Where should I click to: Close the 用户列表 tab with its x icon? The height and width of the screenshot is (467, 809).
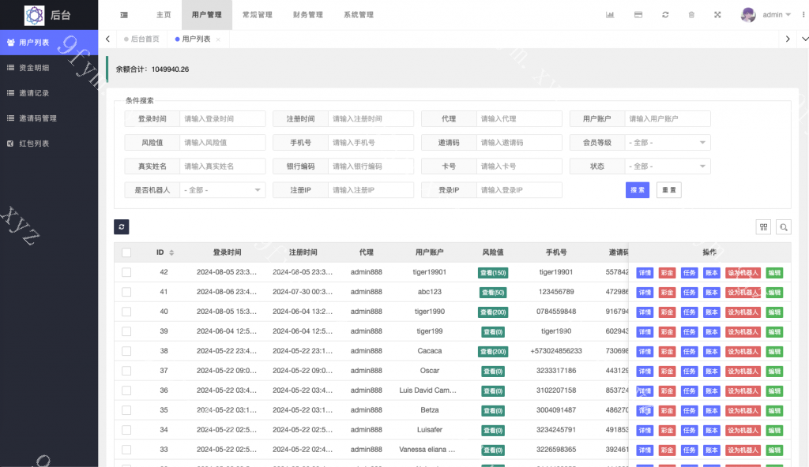pyautogui.click(x=218, y=39)
